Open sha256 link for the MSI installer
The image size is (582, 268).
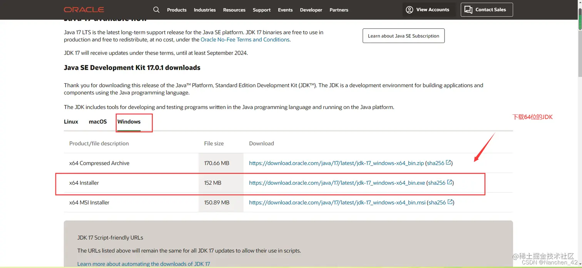coord(437,202)
